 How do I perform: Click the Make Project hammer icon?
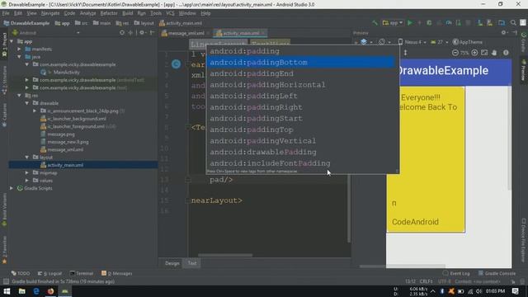click(375, 23)
